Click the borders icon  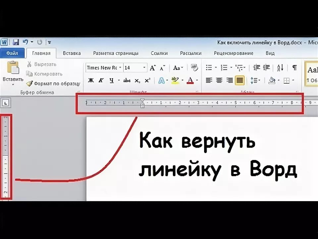286,81
